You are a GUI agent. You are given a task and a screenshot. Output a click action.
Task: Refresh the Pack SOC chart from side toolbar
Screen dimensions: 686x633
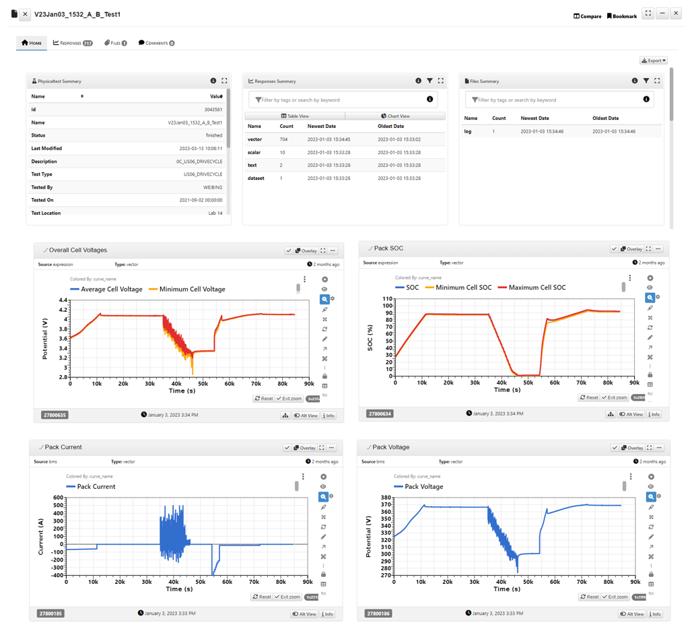click(x=650, y=327)
